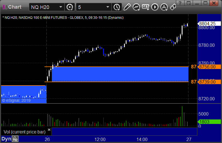Click the 8720.00 price axis label
Image resolution: width=222 pixels, height=143 pixels.
point(207,99)
